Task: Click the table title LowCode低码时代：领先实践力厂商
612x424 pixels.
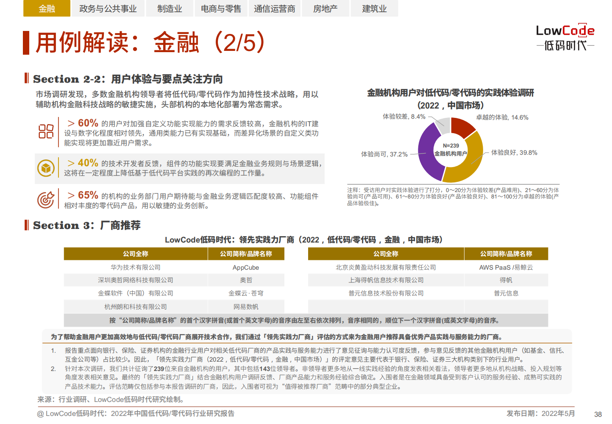Action: click(304, 240)
